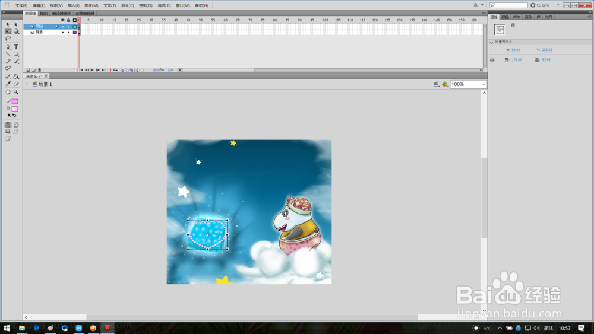The width and height of the screenshot is (594, 334).
Task: Open the timeline panel options menu
Action: [x=484, y=13]
